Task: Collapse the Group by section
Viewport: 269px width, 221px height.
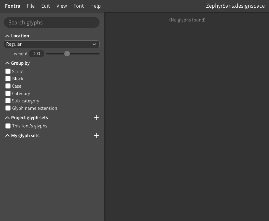Action: tap(7, 63)
